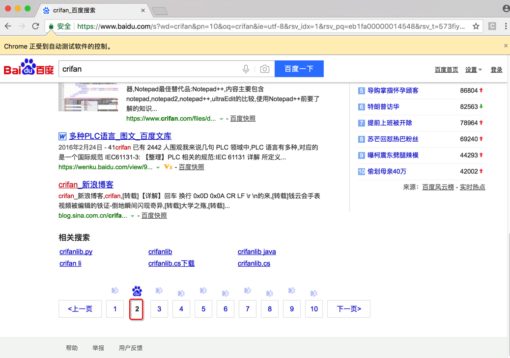Click the 举报 footer link
This screenshot has width=510, height=358.
(x=98, y=348)
